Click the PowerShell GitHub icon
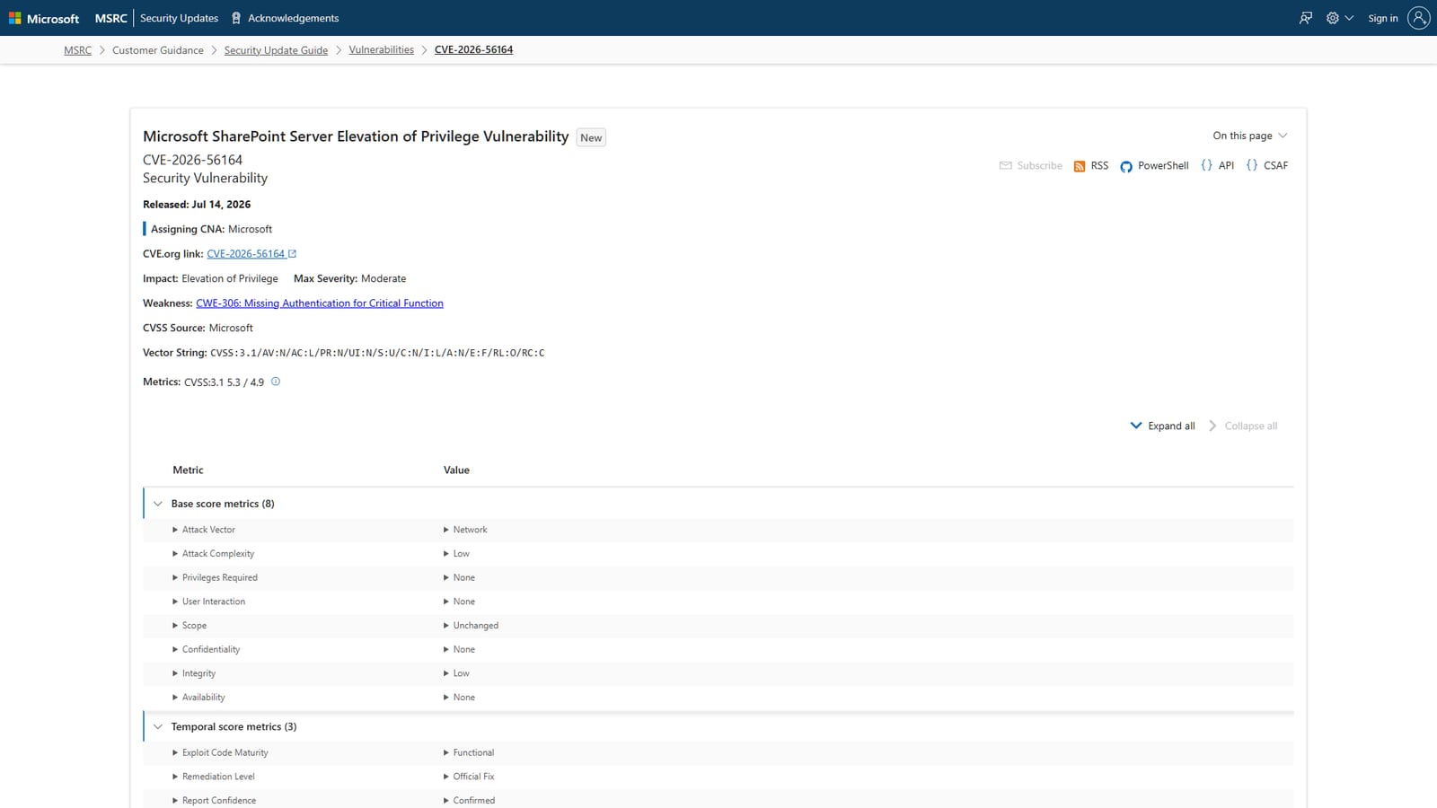Screen dimensions: 1437x808 pos(1126,166)
